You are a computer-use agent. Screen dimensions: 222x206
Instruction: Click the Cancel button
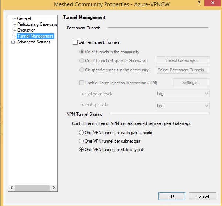point(202,196)
